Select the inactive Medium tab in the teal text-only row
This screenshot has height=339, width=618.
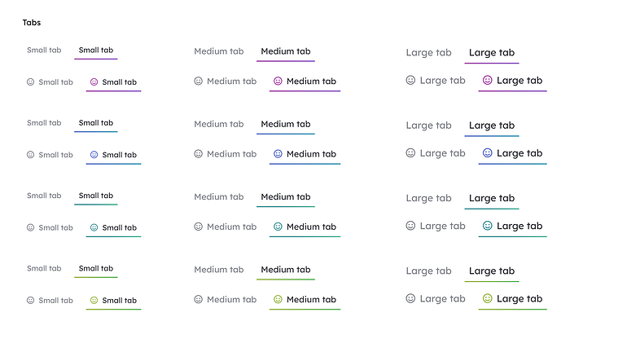[x=219, y=197]
